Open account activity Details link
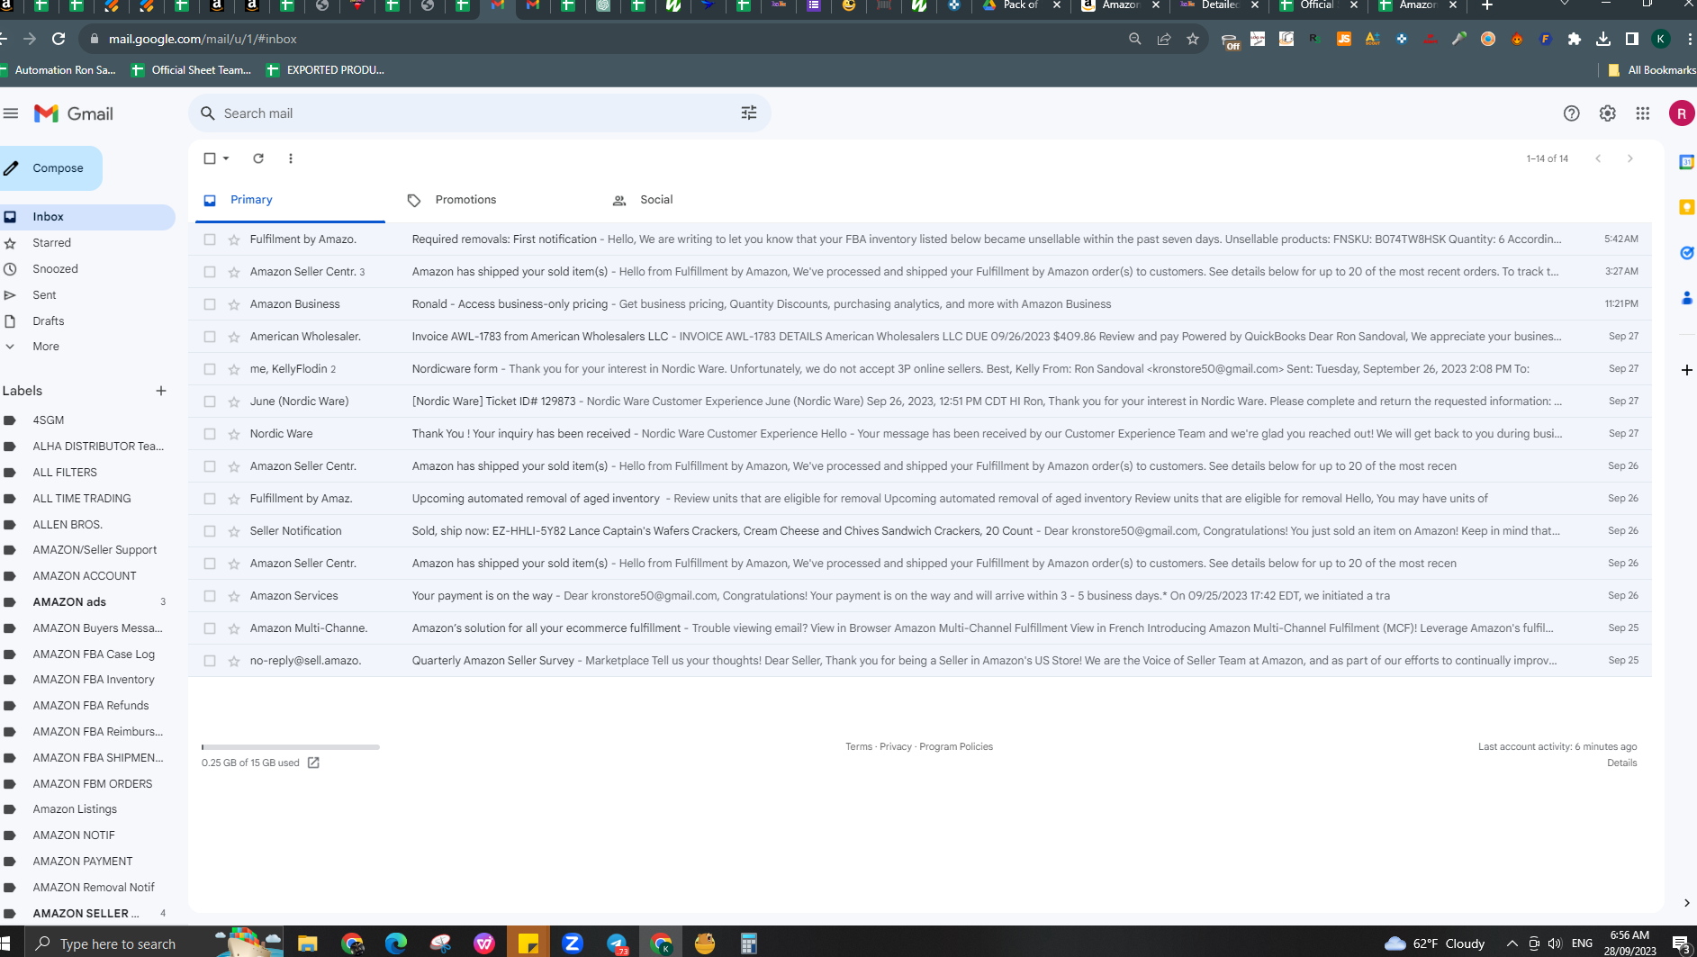The height and width of the screenshot is (957, 1697). 1622,763
